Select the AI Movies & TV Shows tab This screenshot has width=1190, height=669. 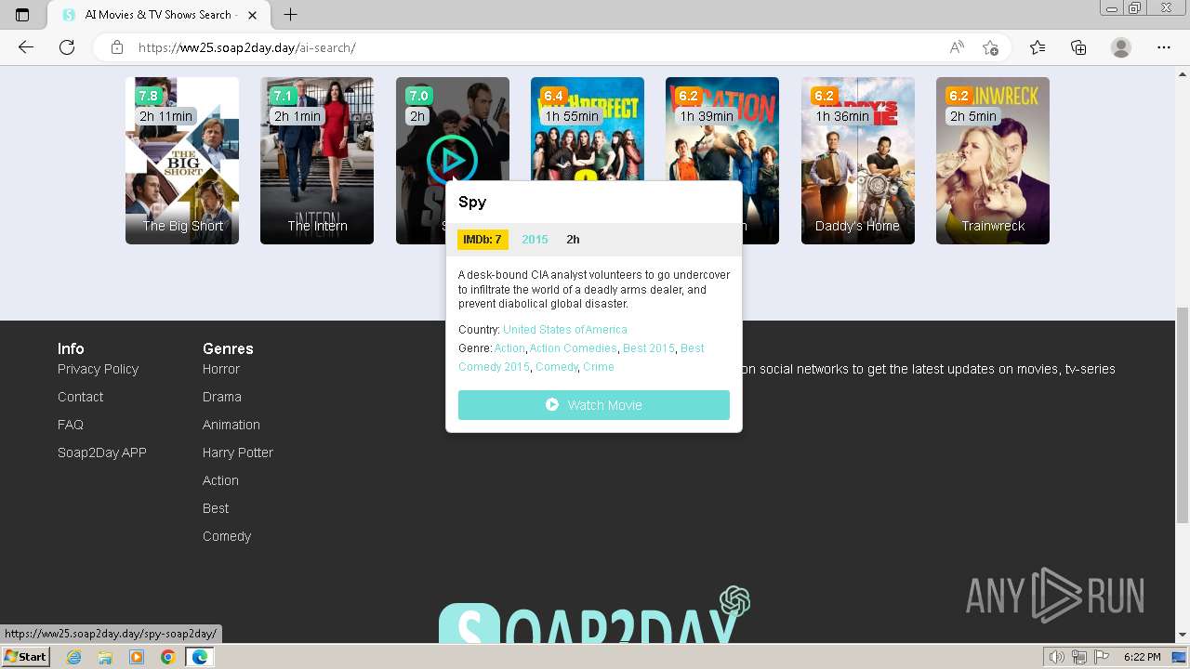(x=158, y=15)
